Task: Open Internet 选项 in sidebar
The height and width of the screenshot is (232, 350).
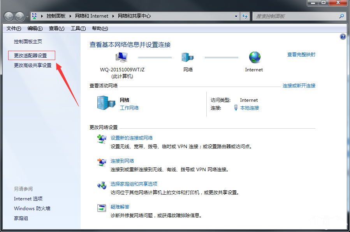Action: 28,199
